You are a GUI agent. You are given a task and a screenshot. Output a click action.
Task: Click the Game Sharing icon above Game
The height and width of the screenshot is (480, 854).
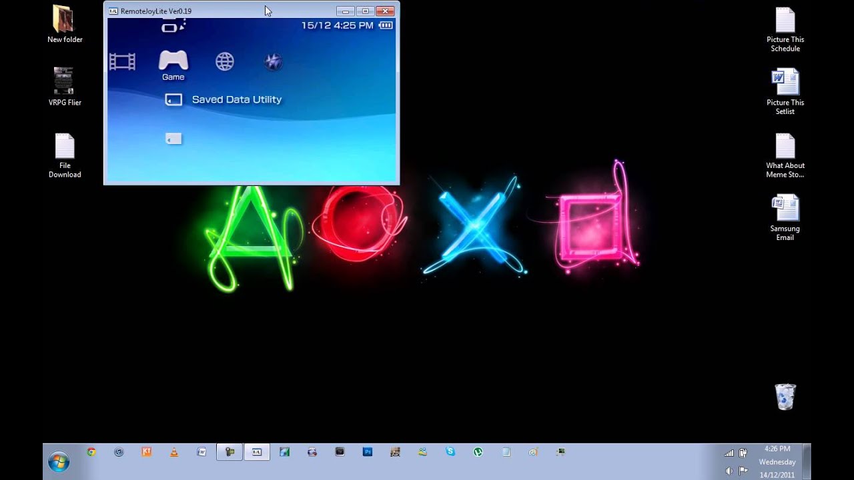(173, 26)
